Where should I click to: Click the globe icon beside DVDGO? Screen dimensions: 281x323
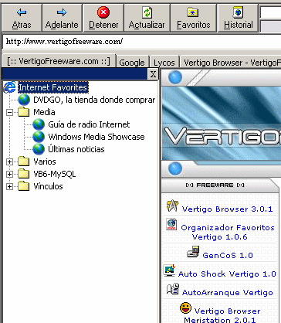point(24,100)
